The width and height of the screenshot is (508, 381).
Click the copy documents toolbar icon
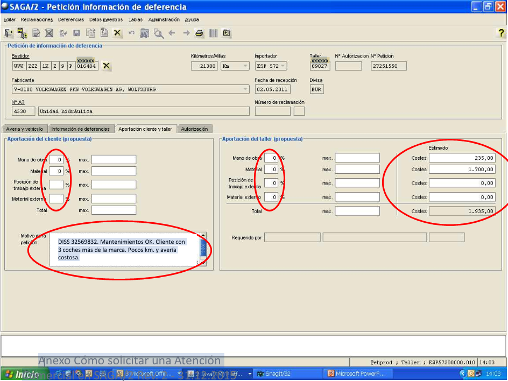(x=90, y=33)
